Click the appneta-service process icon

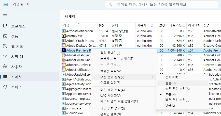pyautogui.click(x=64, y=103)
